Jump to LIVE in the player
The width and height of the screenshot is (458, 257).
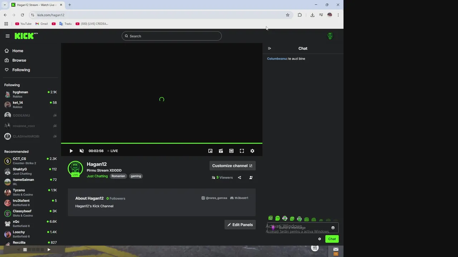coord(113,151)
